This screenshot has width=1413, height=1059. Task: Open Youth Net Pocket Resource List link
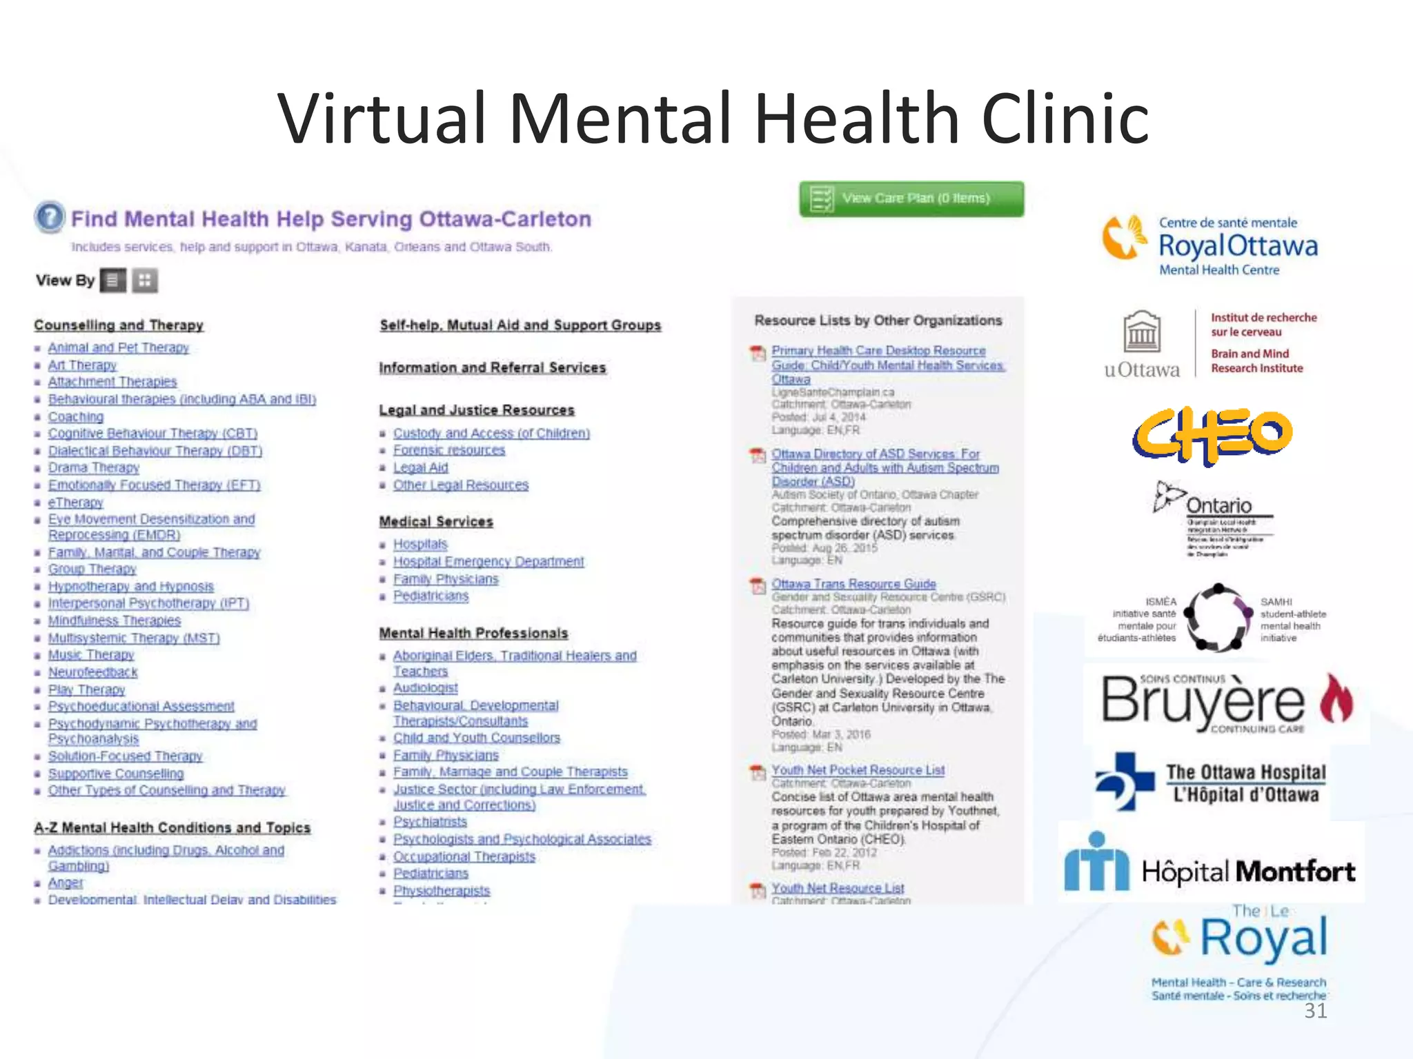pyautogui.click(x=858, y=770)
